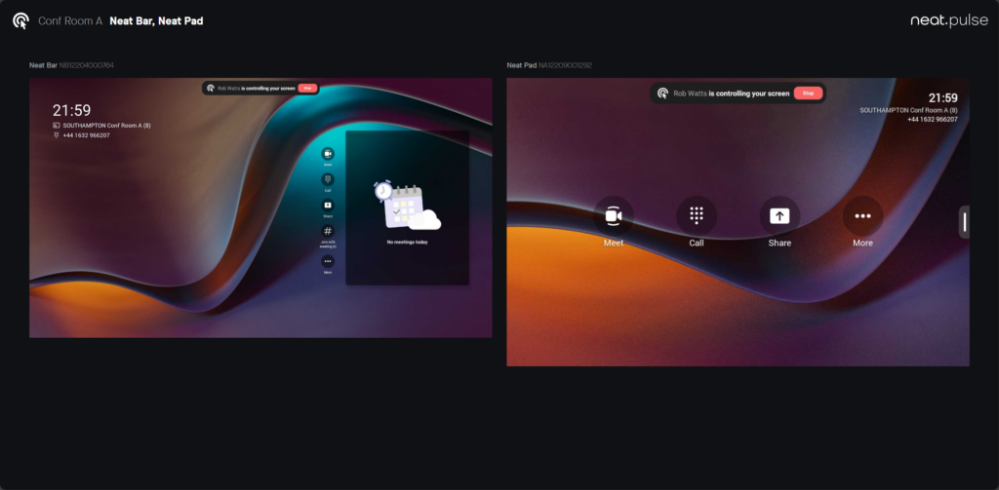The image size is (999, 490).
Task: Select the Call icon on Neat Bar screen
Action: coord(328,179)
